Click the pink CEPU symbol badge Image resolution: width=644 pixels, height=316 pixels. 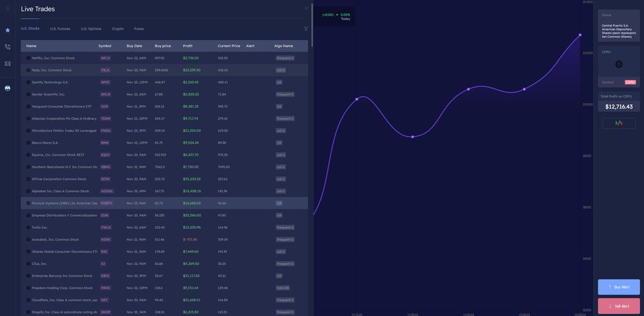pyautogui.click(x=630, y=83)
